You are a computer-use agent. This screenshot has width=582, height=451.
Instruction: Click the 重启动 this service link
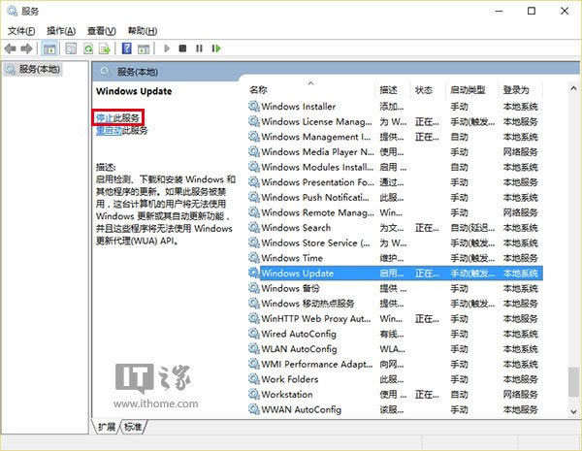(x=109, y=130)
